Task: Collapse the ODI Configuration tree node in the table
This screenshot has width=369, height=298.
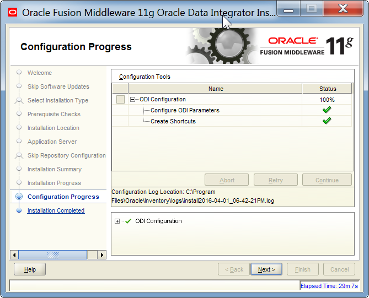Action: coord(132,99)
